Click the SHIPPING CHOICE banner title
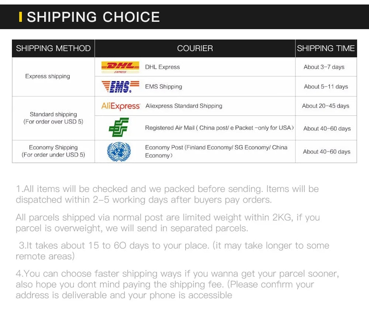Image resolution: width=369 pixels, height=324 pixels. pos(93,17)
